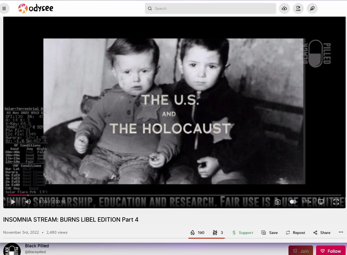Open the Go Live camera button
This screenshot has height=255, width=347.
(298, 8)
